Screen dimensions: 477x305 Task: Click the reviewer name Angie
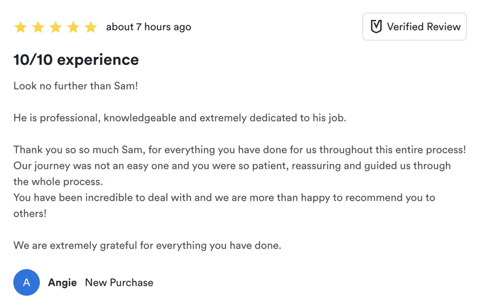[62, 282]
